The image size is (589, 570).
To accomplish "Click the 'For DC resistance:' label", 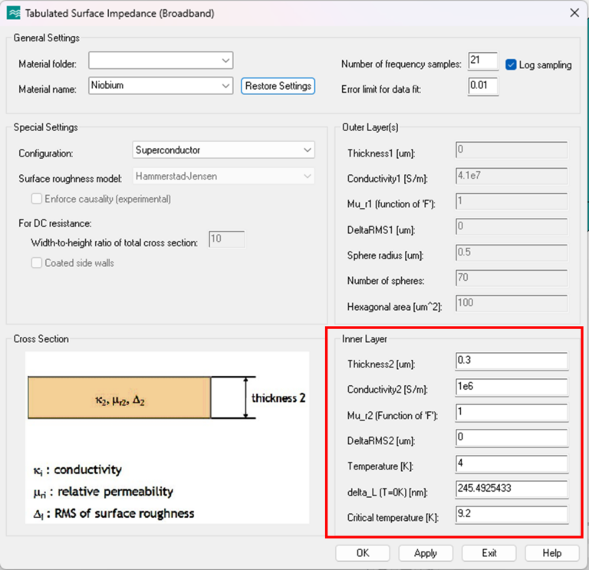I will pos(55,223).
